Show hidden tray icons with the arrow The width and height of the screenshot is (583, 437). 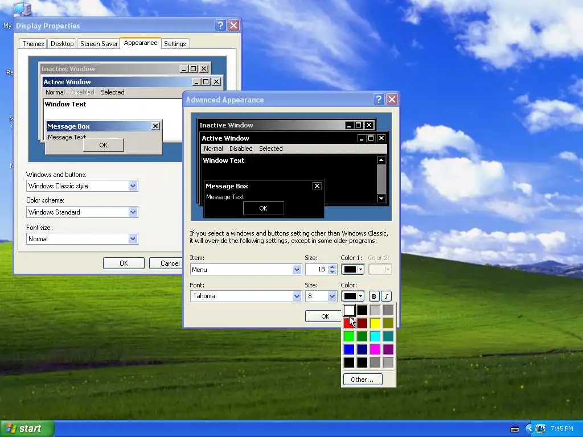click(529, 428)
